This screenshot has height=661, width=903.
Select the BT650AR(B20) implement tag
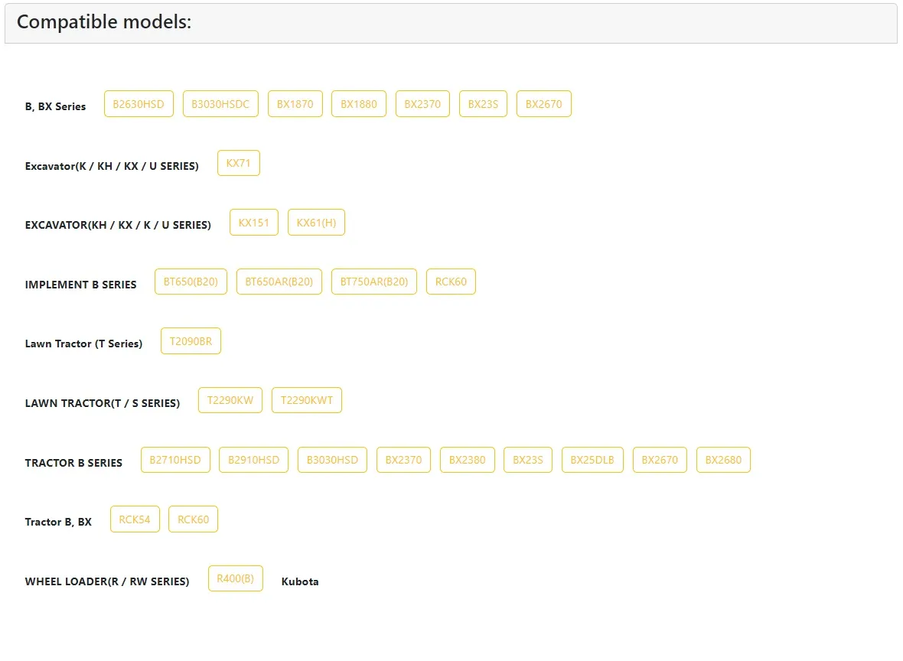click(279, 282)
